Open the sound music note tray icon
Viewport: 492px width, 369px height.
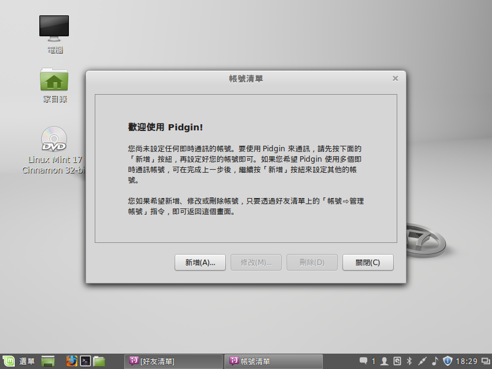pos(435,361)
